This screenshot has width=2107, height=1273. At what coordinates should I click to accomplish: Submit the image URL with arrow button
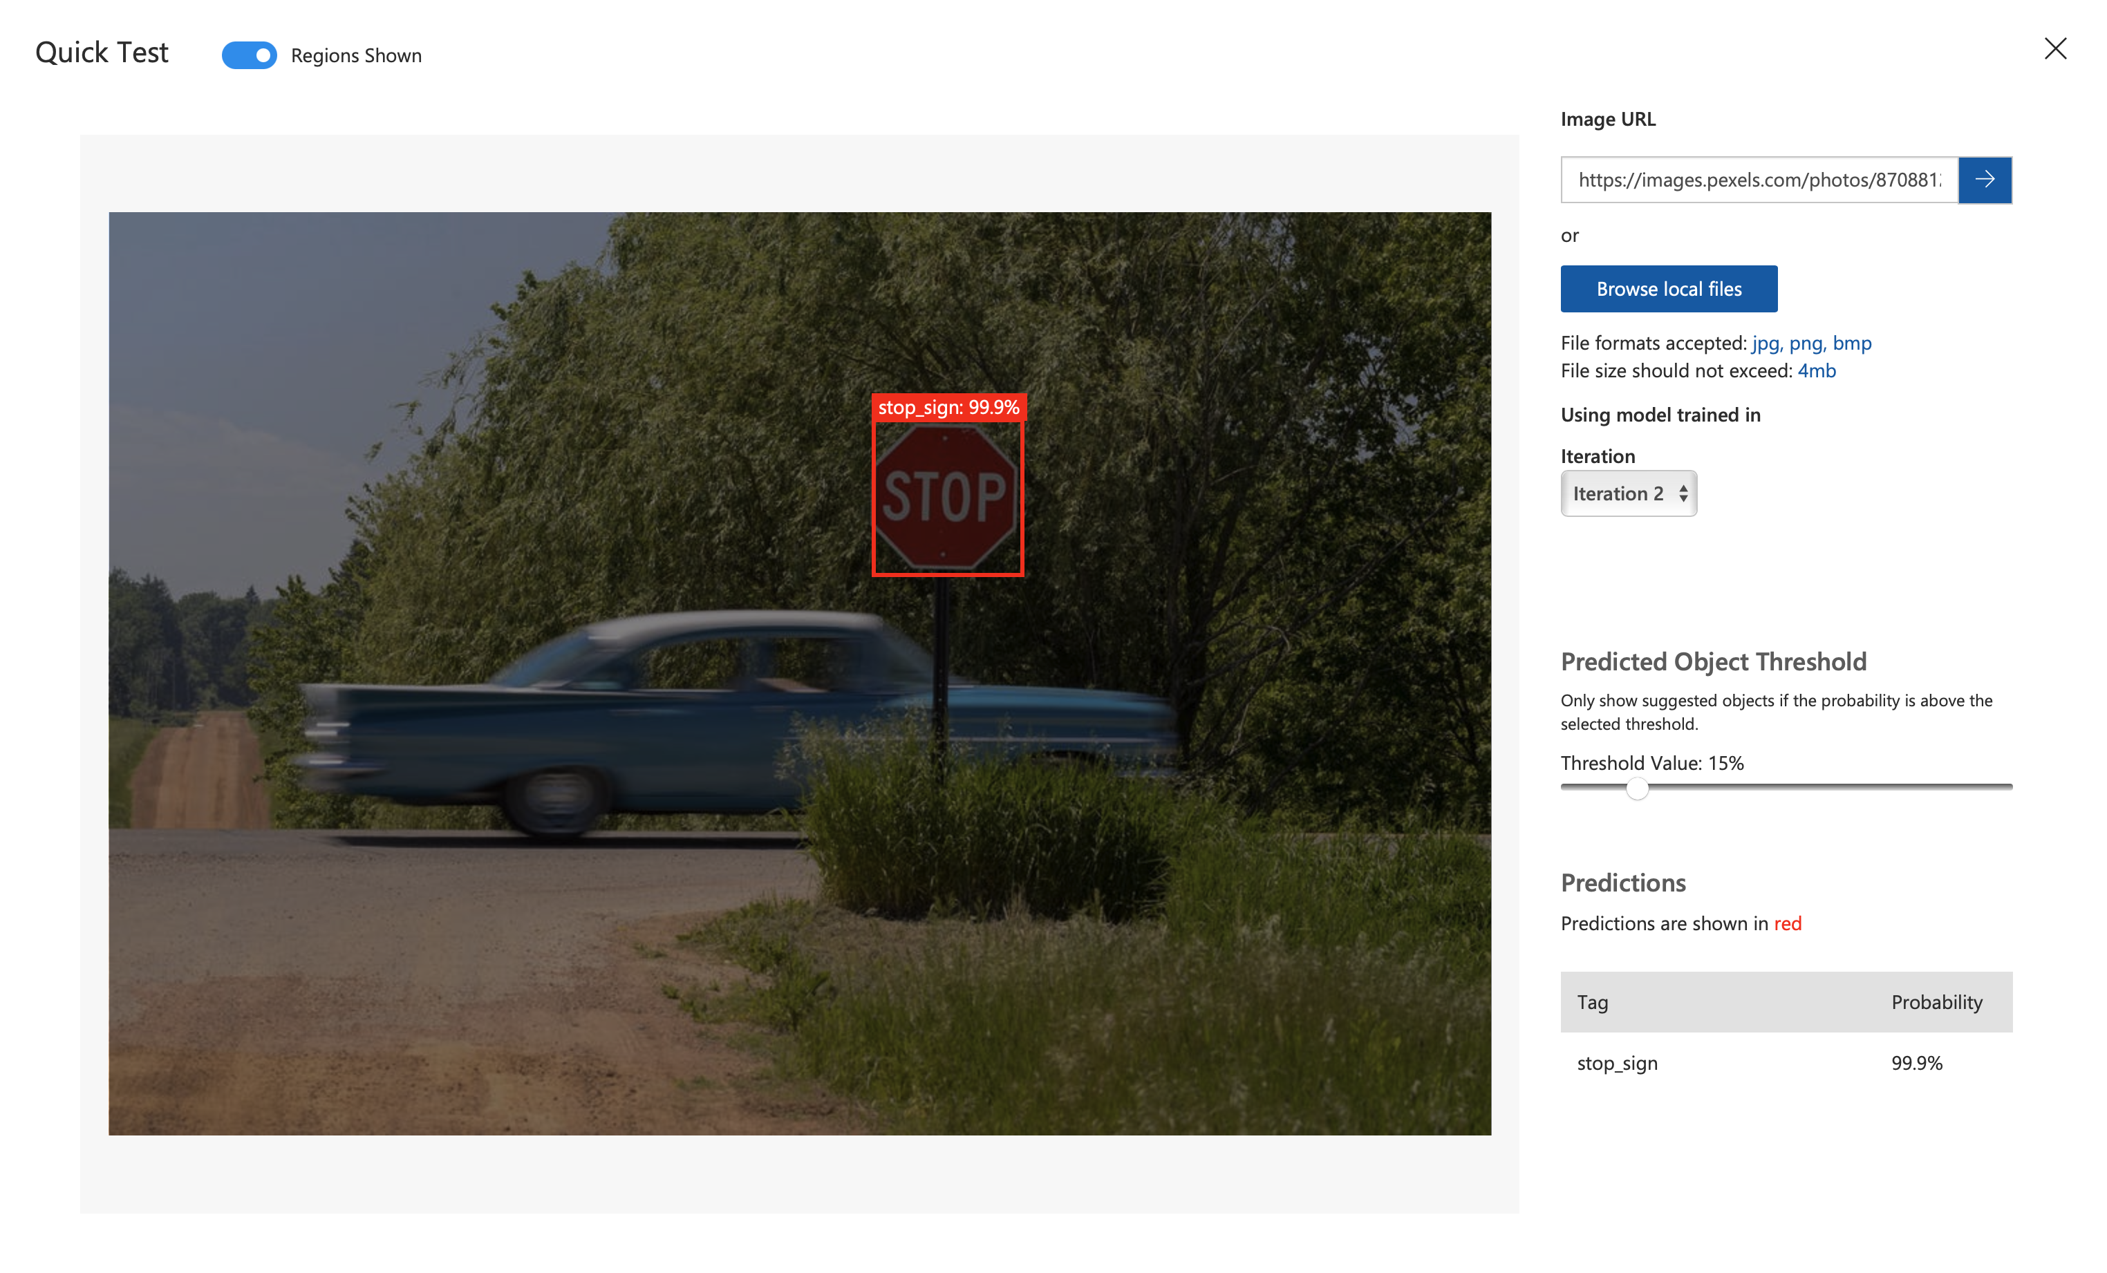point(1985,180)
